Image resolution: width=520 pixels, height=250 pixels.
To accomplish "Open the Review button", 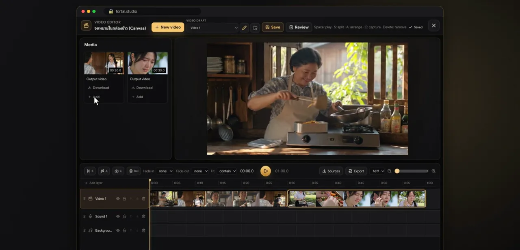I will pyautogui.click(x=299, y=27).
